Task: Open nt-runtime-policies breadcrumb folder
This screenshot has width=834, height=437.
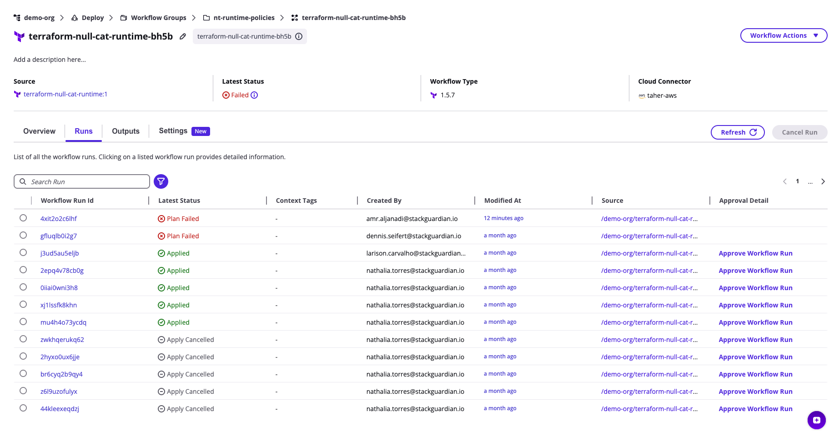Action: click(244, 18)
